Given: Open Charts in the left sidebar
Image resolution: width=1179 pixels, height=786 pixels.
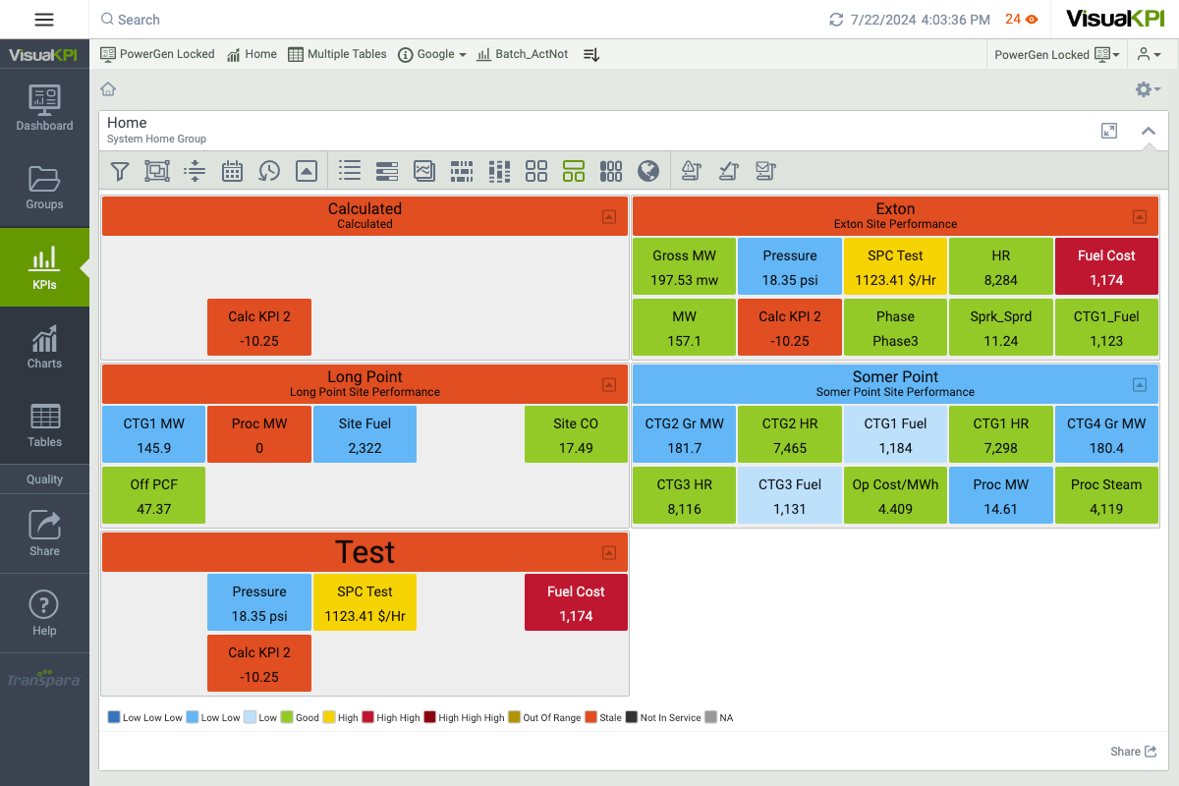Looking at the screenshot, I should coord(44,346).
